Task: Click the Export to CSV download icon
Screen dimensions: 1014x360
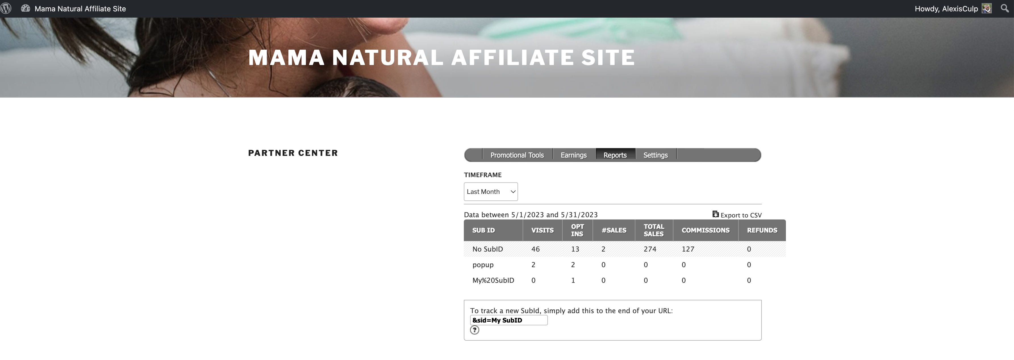Action: [715, 214]
